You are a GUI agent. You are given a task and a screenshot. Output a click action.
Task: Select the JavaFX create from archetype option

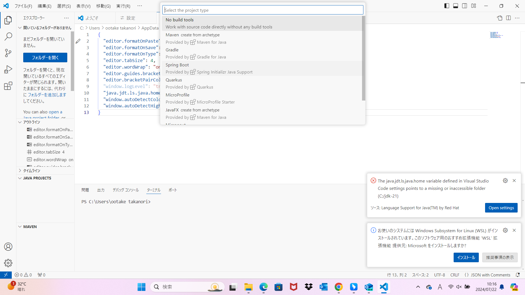pos(262,113)
